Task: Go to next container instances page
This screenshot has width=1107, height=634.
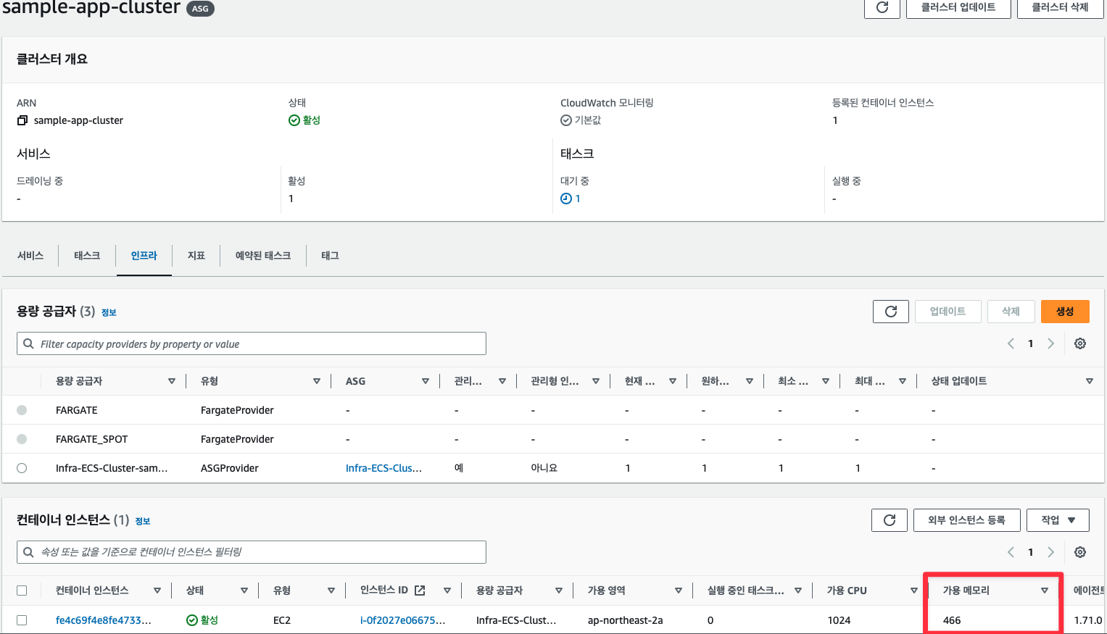Action: pyautogui.click(x=1050, y=552)
